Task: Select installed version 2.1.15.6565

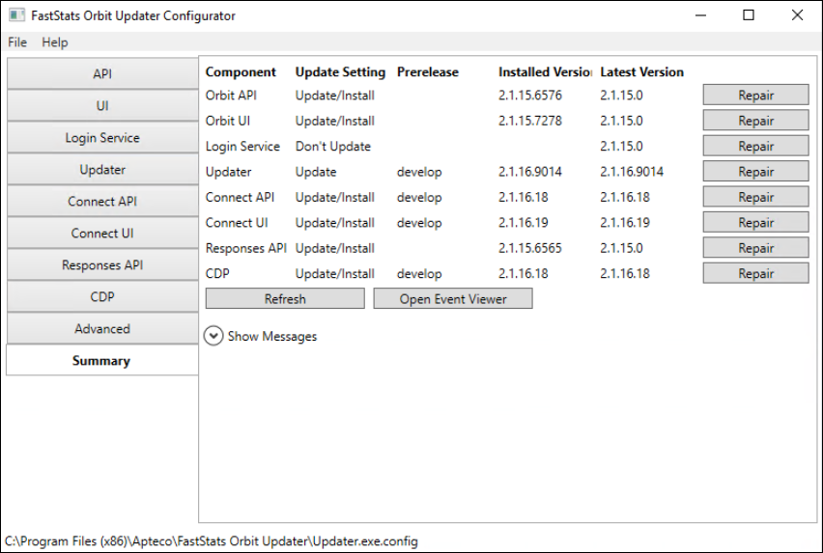Action: [x=530, y=248]
